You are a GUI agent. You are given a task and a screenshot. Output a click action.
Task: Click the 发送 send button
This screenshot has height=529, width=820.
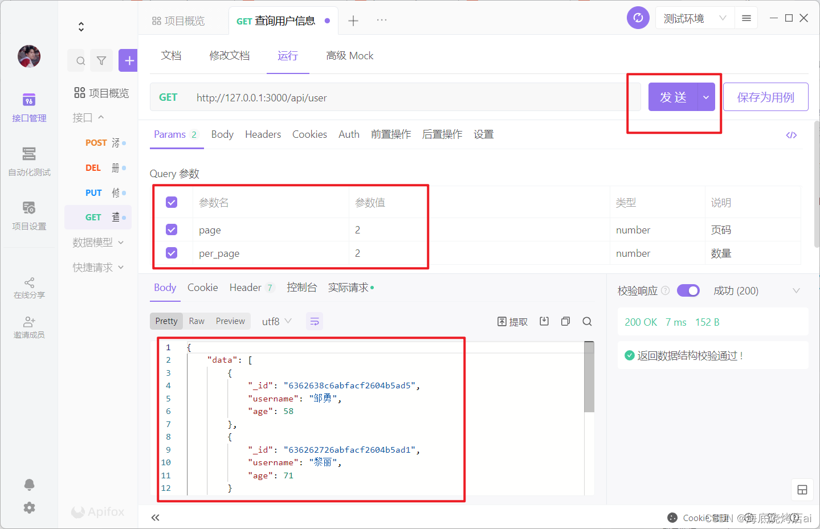coord(673,97)
